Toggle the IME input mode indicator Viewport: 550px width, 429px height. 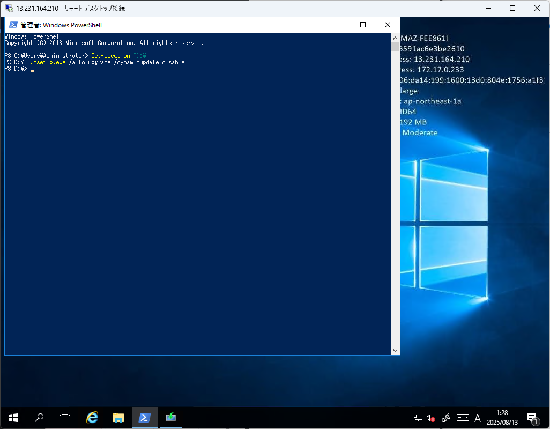pyautogui.click(x=477, y=418)
